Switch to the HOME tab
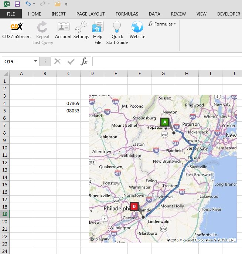The width and height of the screenshot is (242, 254). coord(34,14)
